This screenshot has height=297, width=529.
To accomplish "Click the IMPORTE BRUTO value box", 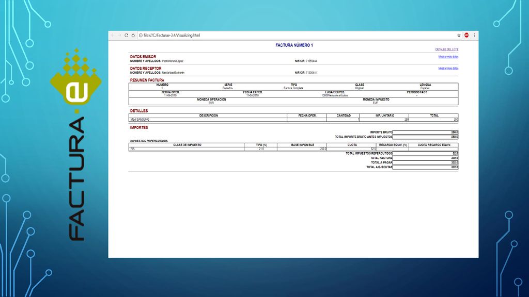I will click(x=426, y=133).
